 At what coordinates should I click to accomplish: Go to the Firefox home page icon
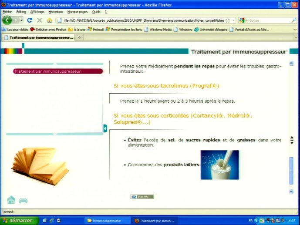click(49, 20)
